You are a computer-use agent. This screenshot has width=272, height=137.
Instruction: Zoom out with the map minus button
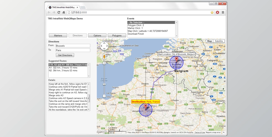click(x=104, y=96)
